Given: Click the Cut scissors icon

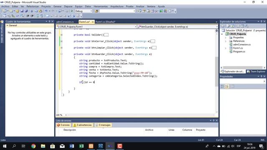Looking at the screenshot, I should click(x=32, y=11).
